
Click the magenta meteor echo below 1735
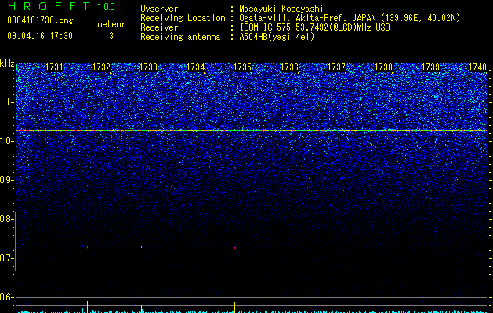[235, 248]
